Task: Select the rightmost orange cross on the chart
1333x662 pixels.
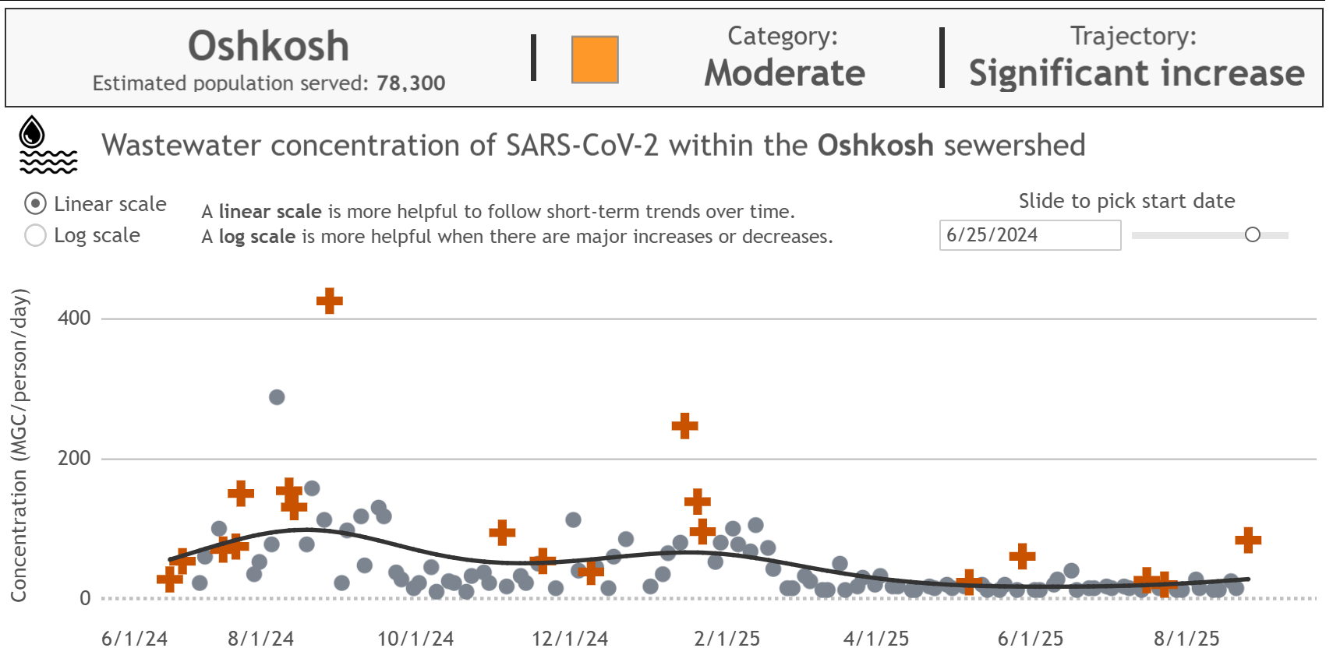Action: click(x=1248, y=539)
